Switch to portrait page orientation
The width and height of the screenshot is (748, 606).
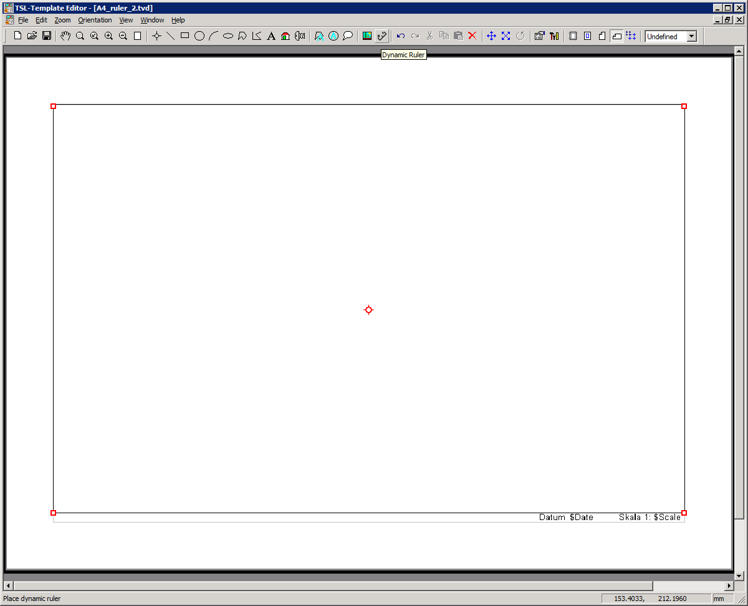[602, 36]
